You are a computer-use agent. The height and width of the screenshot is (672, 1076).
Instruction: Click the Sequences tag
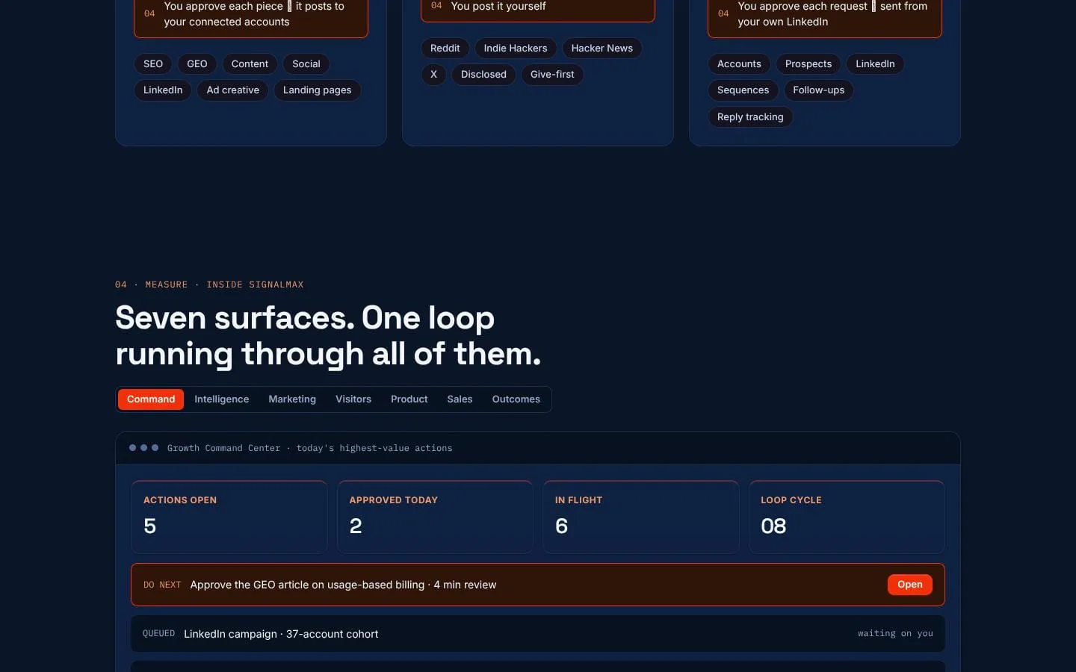(743, 90)
